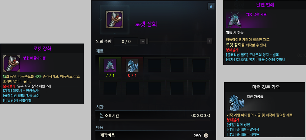Click the moth icon in 날쌘 벌레 tooltip

tap(235, 20)
